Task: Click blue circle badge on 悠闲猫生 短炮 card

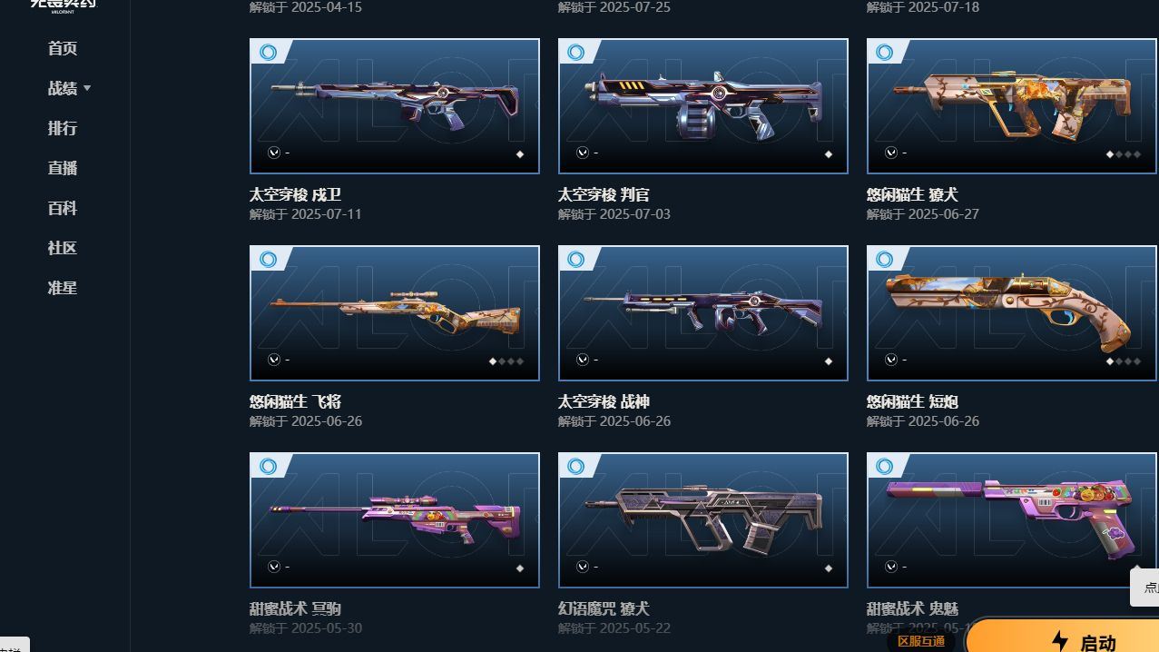Action: pos(885,260)
